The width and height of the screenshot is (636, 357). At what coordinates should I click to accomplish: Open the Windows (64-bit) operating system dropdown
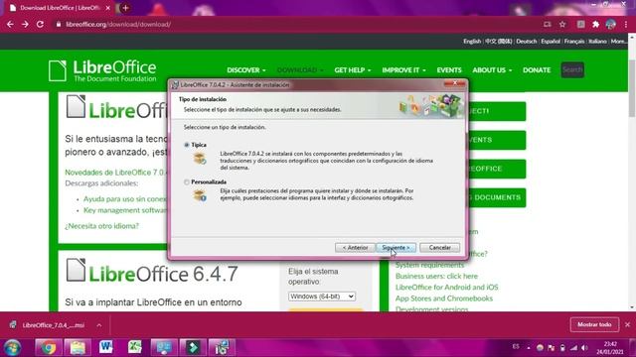322,297
